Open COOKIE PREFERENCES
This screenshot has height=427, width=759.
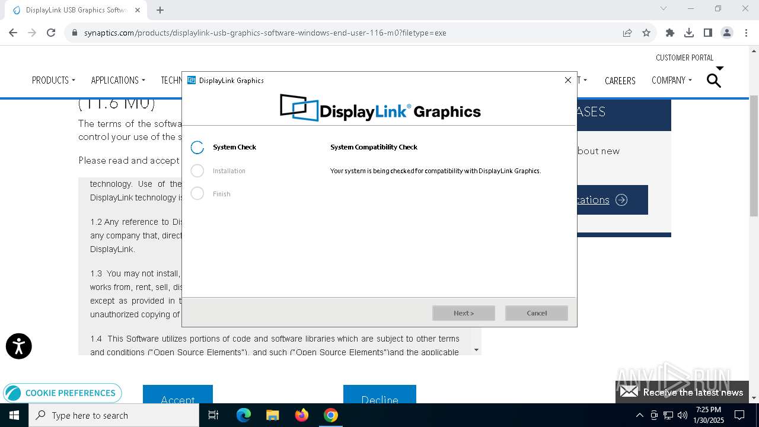coord(62,393)
